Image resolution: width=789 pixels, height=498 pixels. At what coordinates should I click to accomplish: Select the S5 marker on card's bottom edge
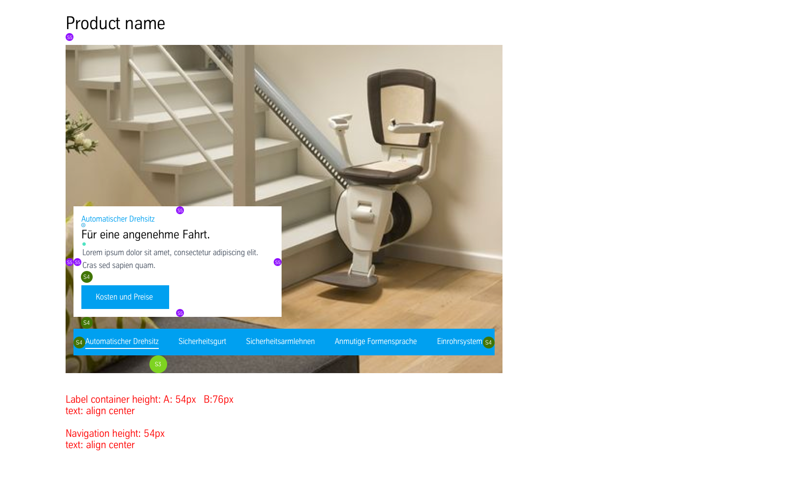click(x=180, y=313)
